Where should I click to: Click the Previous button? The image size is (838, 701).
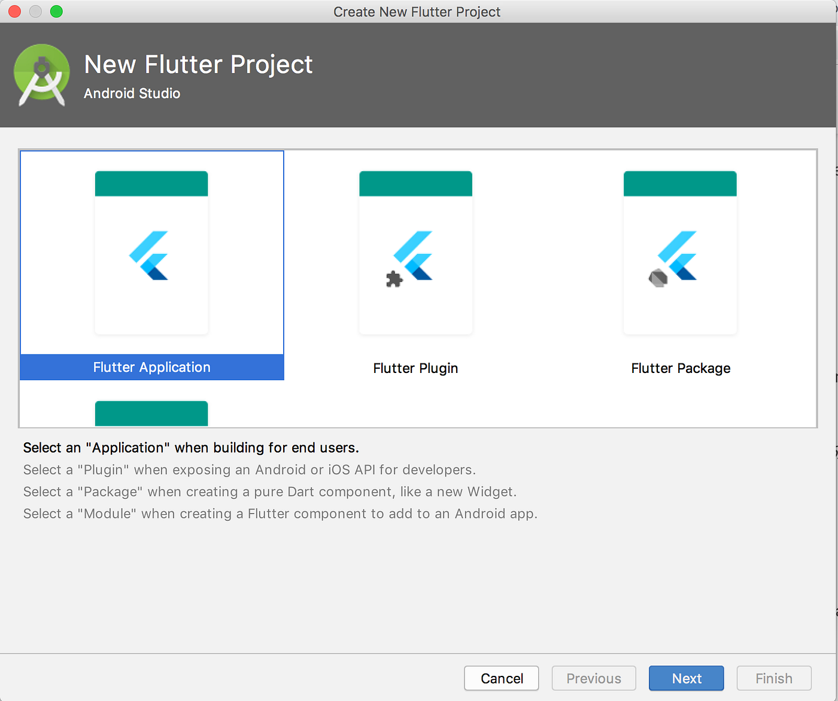tap(593, 678)
